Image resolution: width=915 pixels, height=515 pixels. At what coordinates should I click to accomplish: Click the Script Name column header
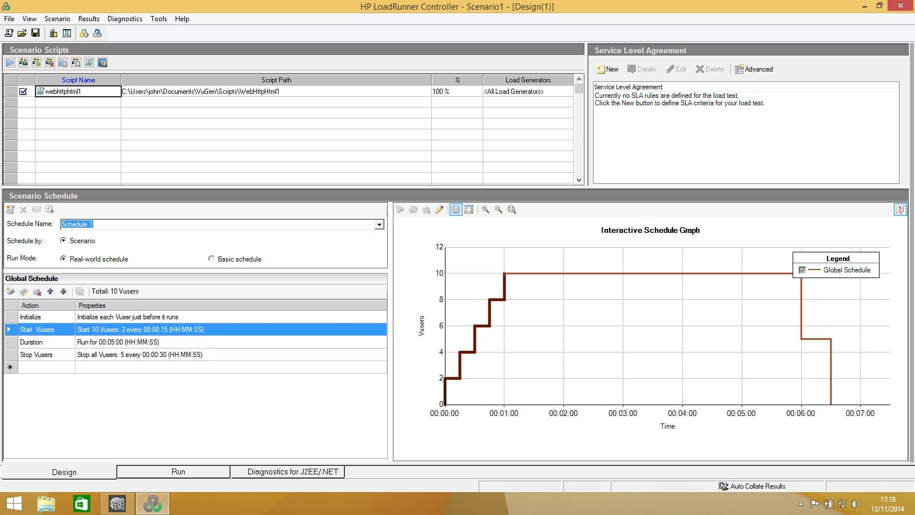tap(78, 80)
